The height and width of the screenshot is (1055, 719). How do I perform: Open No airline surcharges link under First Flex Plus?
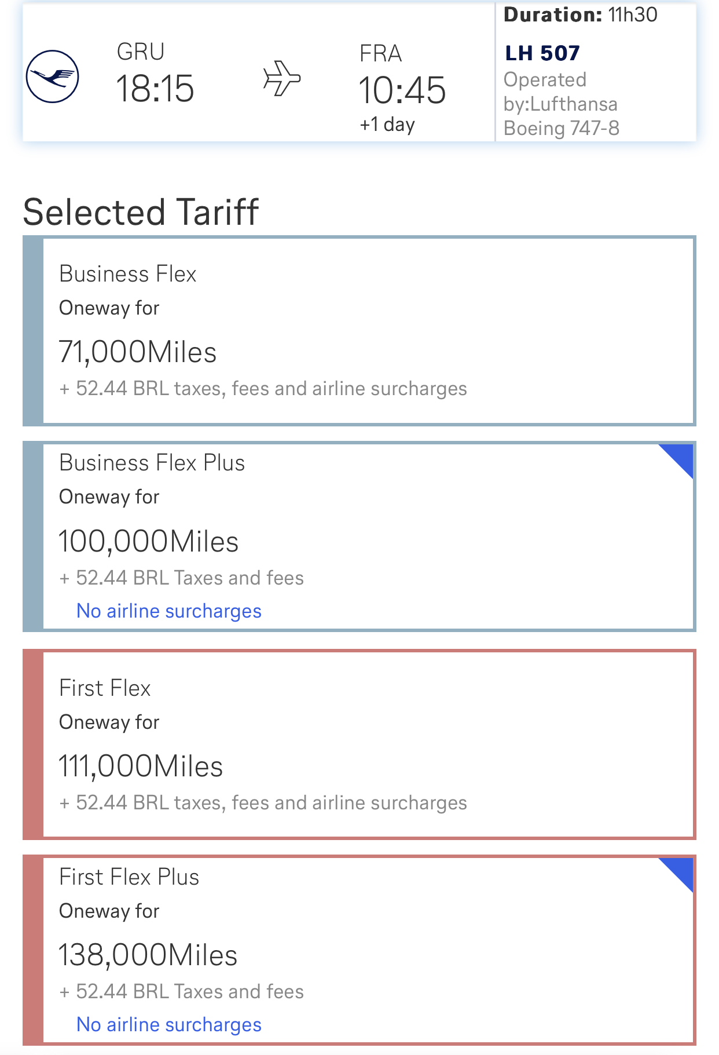coord(168,1025)
